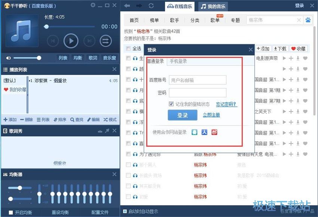Play the 之笑天下 row song
The height and width of the screenshot is (217, 318).
click(x=284, y=112)
